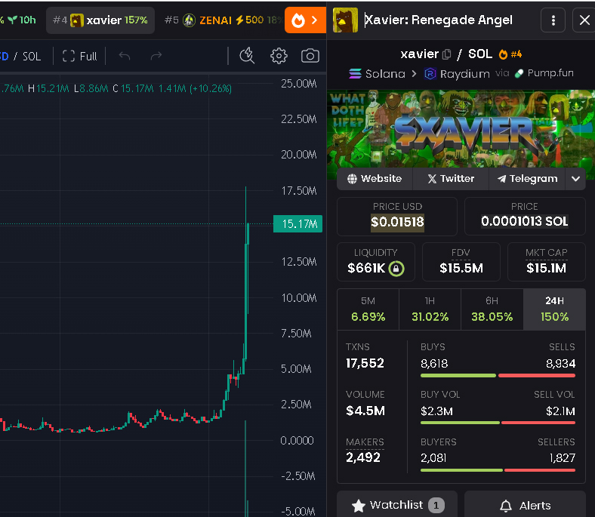Redo the chart action
Image resolution: width=595 pixels, height=517 pixels.
(156, 56)
